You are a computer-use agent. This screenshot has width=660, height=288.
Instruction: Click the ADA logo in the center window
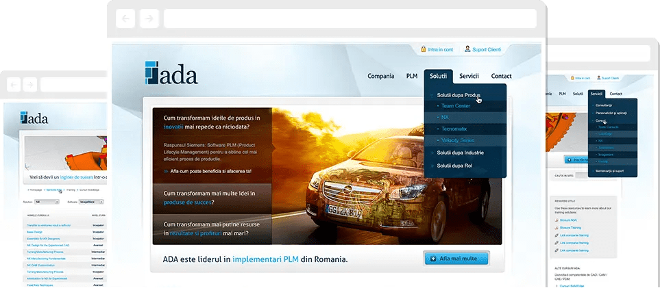tap(171, 73)
